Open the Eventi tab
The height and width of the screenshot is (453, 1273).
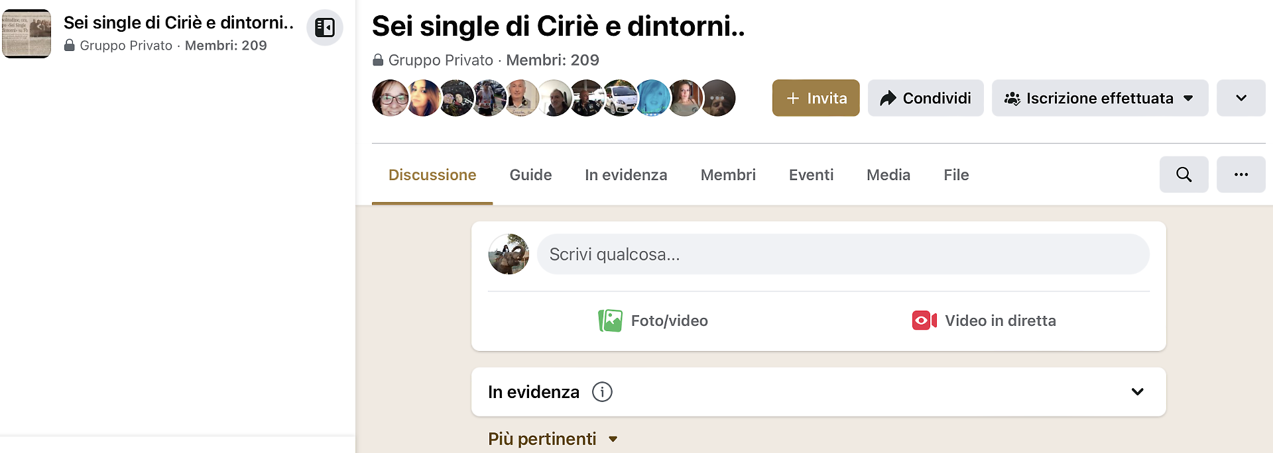(x=811, y=175)
